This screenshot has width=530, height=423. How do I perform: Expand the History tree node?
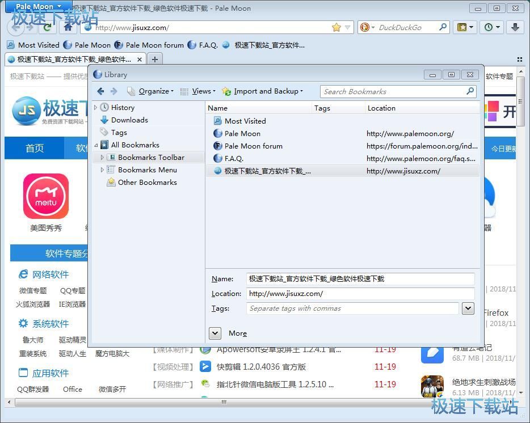[96, 107]
